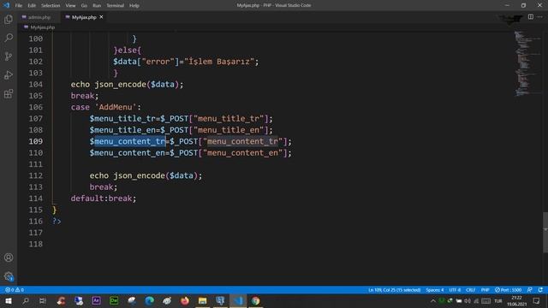Image resolution: width=548 pixels, height=308 pixels.
Task: Show hidden system tray icons
Action: [433, 300]
